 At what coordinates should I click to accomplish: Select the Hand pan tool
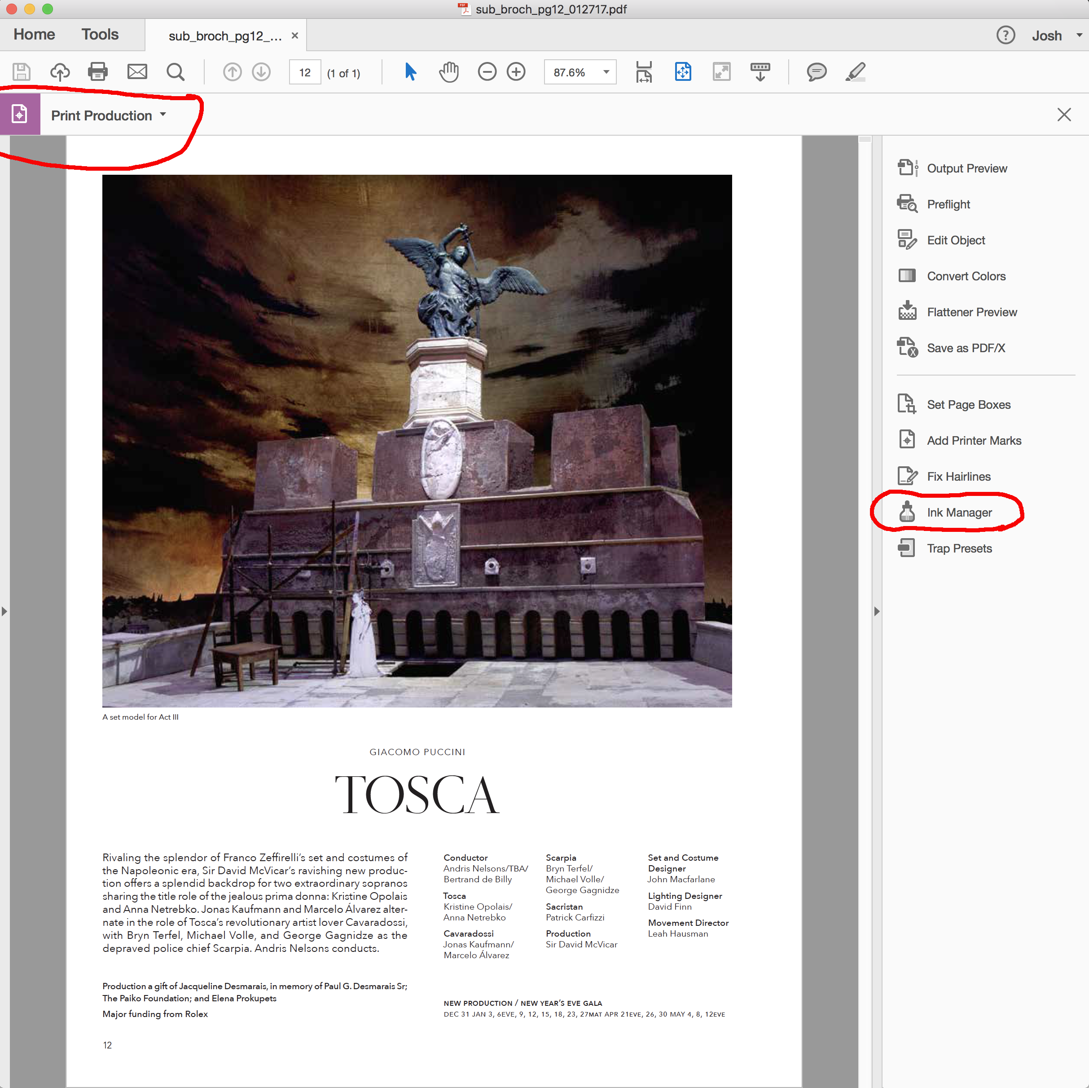449,71
